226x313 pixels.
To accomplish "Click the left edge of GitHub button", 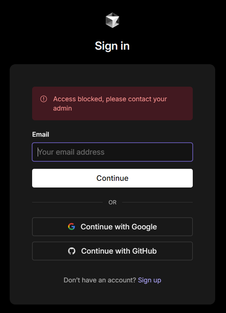I will pyautogui.click(x=34, y=251).
